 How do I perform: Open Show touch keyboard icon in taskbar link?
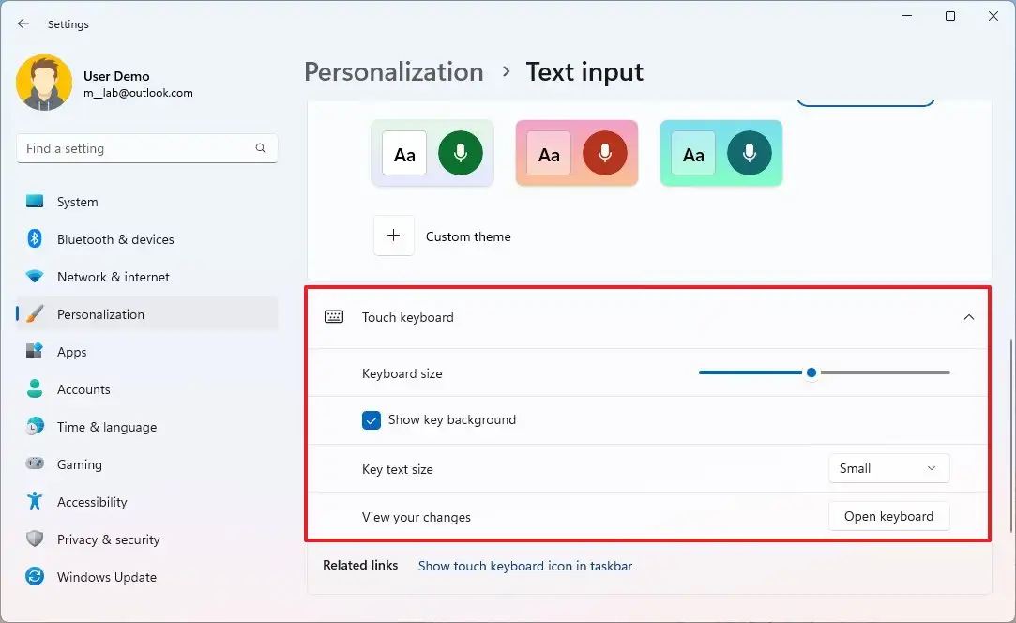(x=524, y=566)
